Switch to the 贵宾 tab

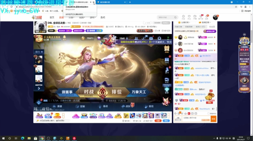click(x=200, y=27)
